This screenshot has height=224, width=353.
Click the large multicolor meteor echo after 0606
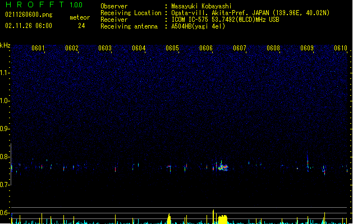pyautogui.click(x=223, y=167)
